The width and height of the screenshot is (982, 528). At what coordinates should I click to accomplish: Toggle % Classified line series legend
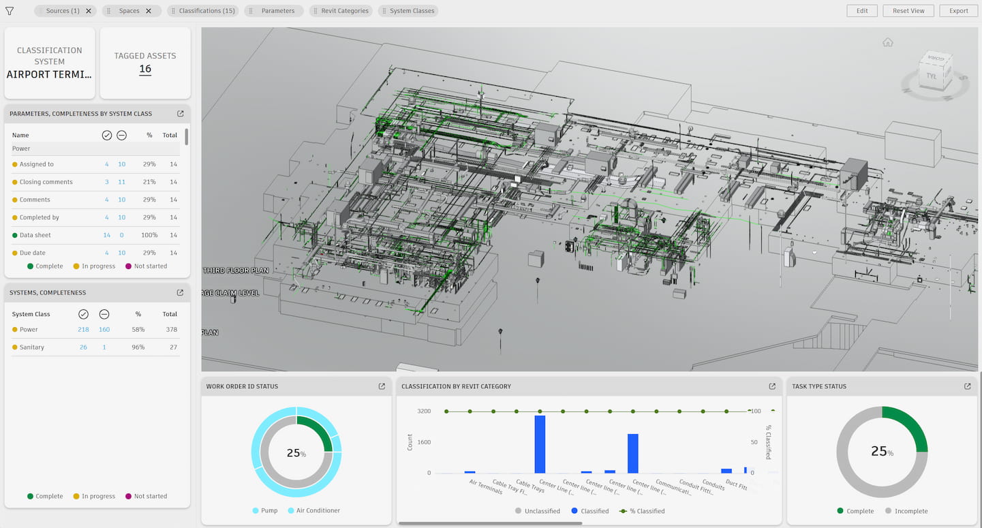click(642, 512)
